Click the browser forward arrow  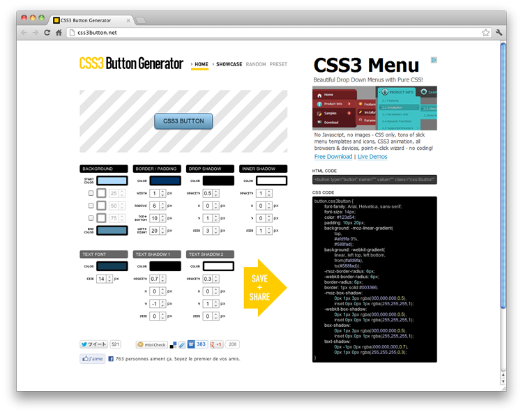pos(36,33)
